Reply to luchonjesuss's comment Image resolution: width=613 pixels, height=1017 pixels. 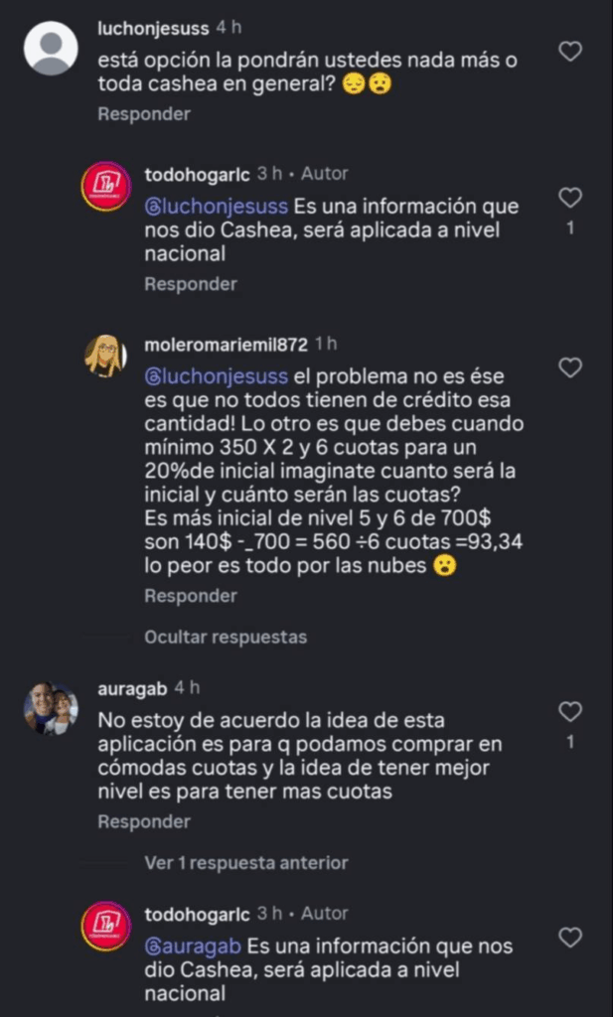click(x=143, y=114)
